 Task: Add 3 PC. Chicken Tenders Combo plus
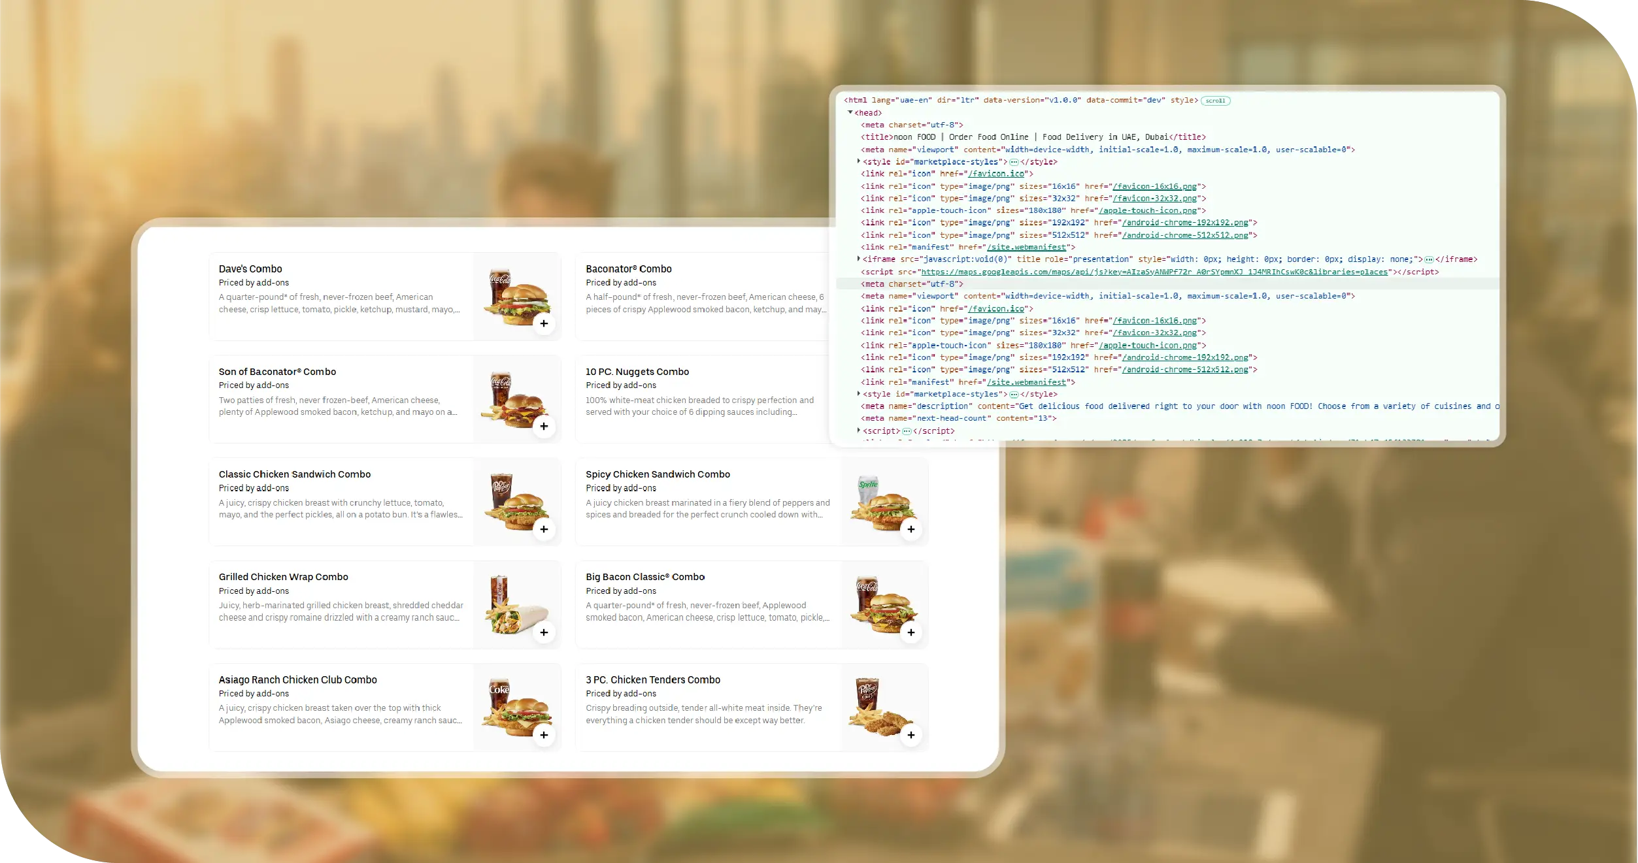coord(911,735)
